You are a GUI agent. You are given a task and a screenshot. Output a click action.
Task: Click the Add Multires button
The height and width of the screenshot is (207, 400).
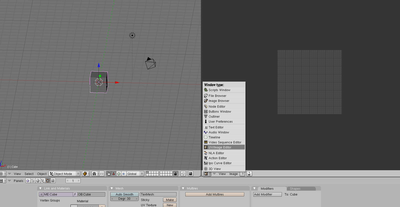point(215,194)
